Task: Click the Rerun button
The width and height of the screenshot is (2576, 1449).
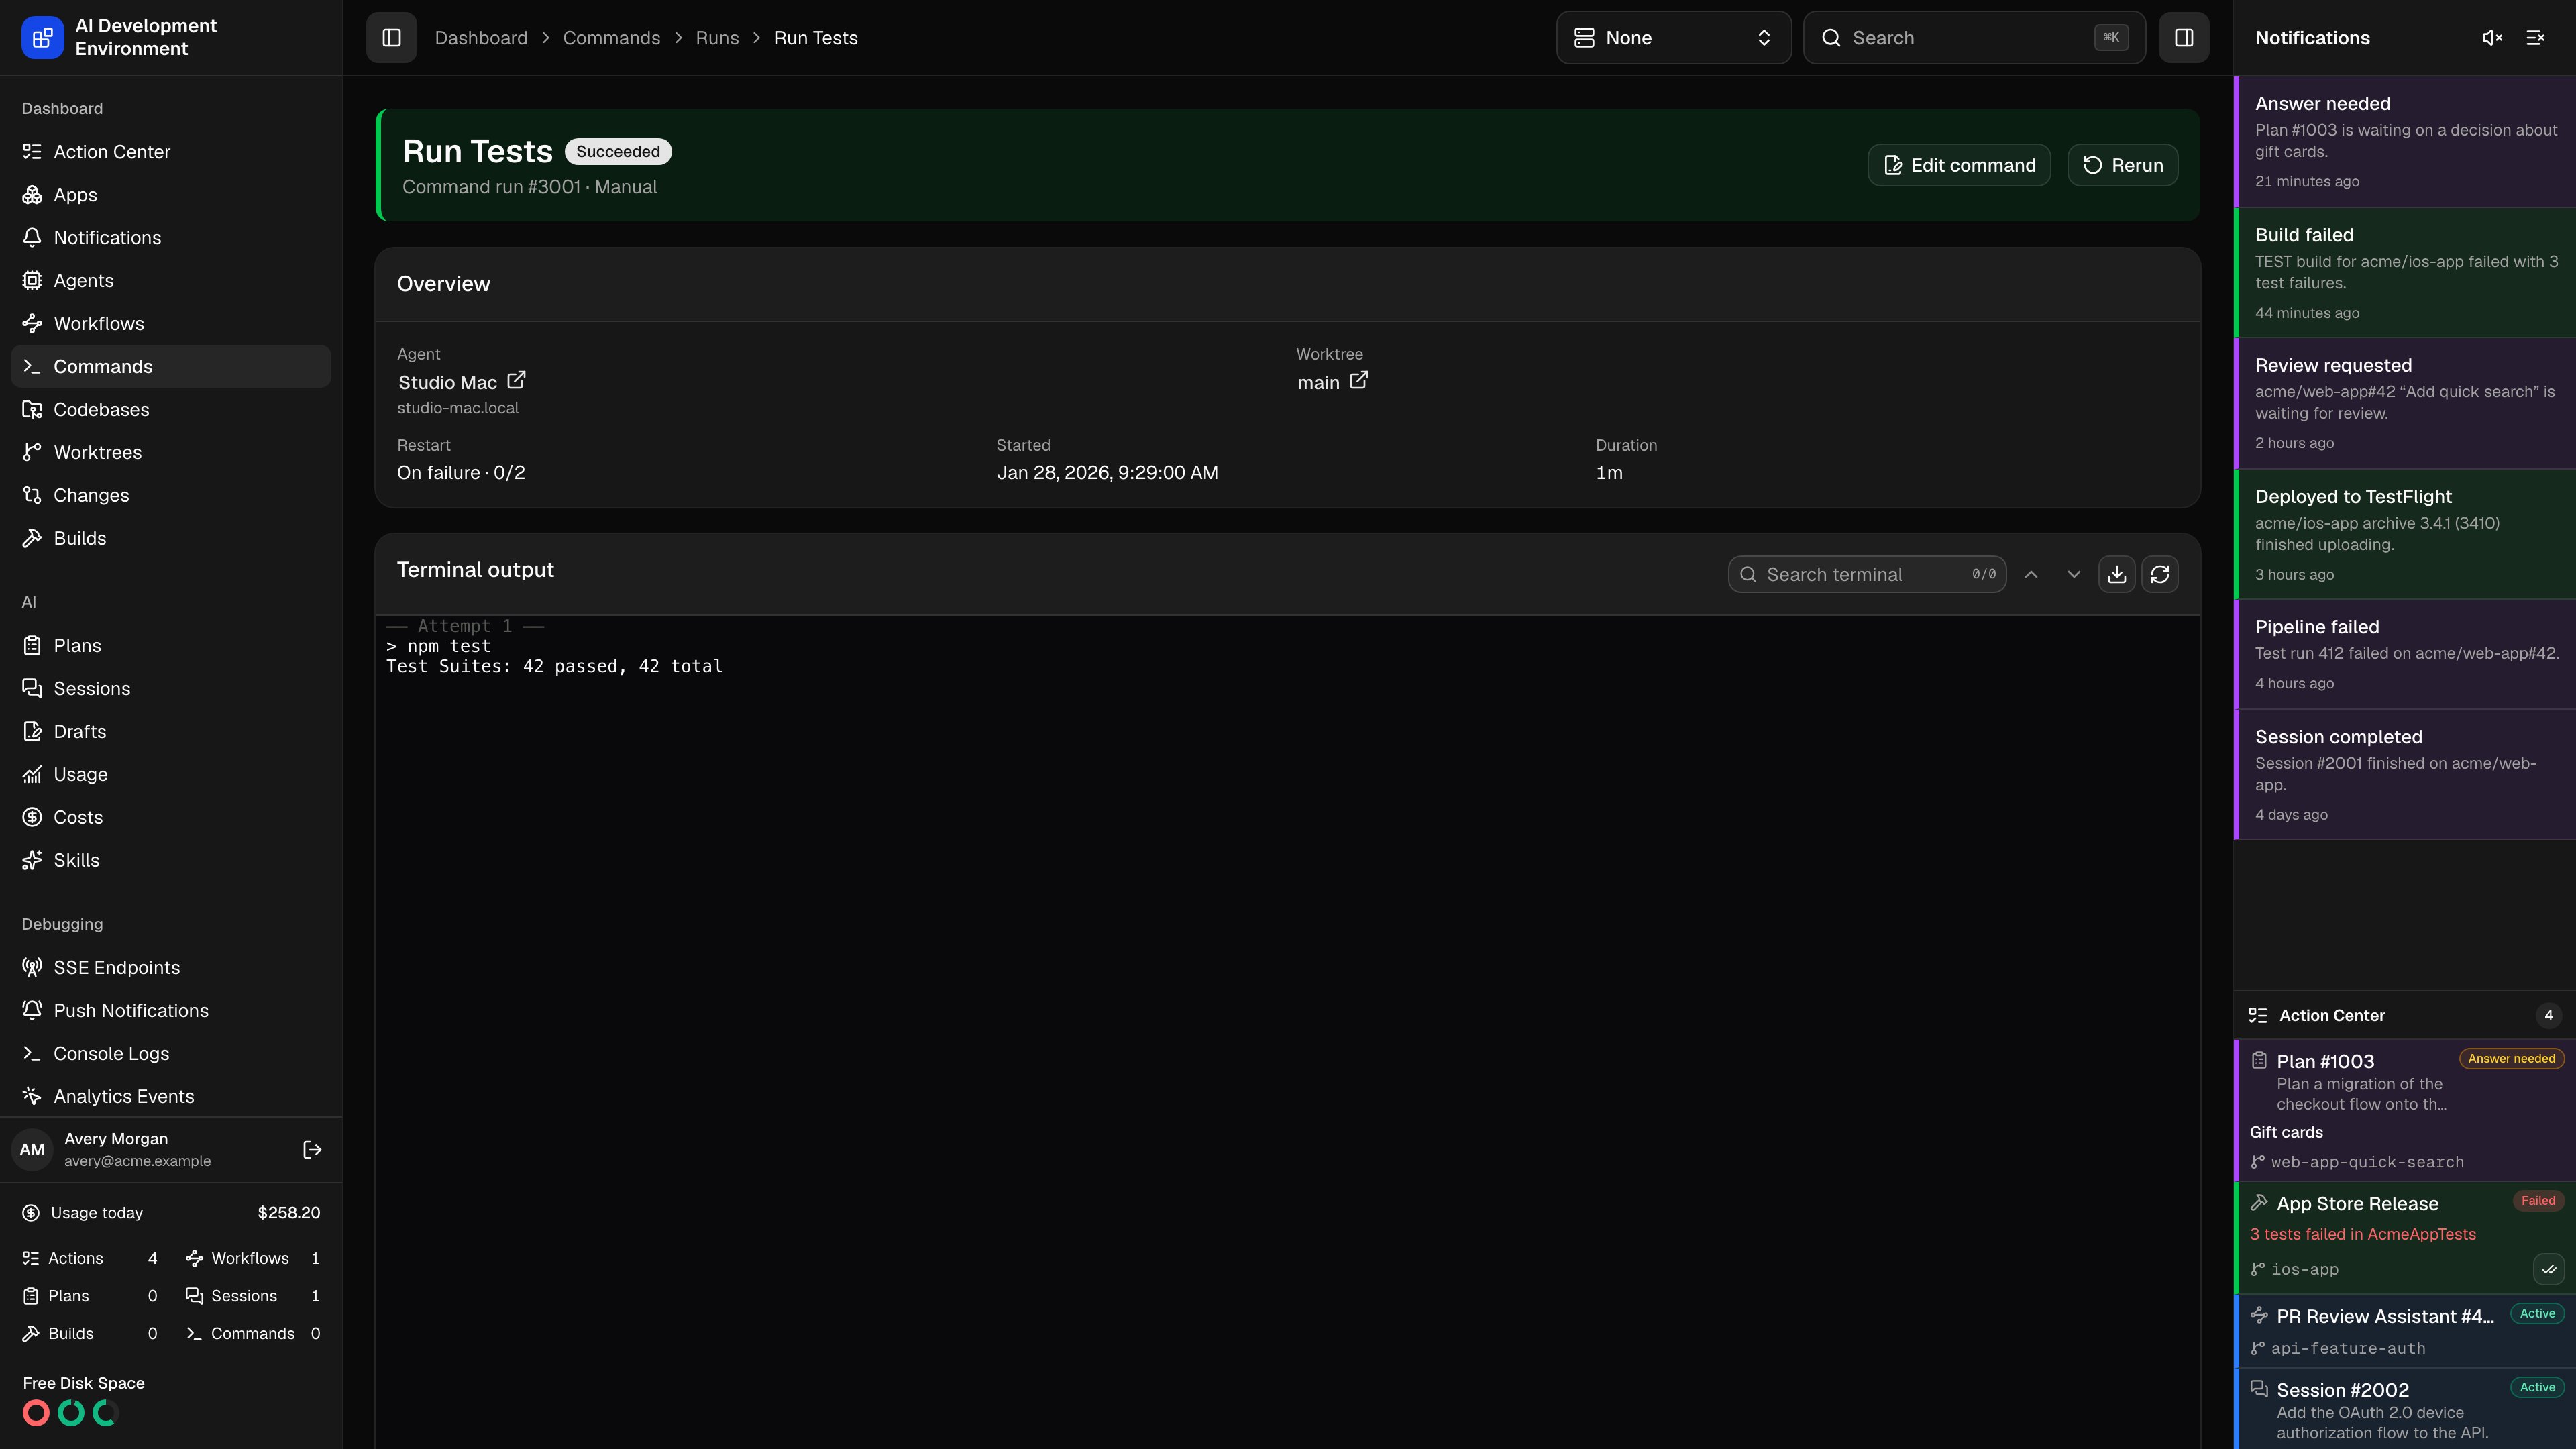Action: point(2122,165)
